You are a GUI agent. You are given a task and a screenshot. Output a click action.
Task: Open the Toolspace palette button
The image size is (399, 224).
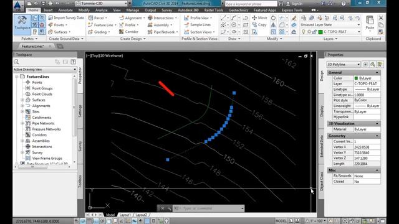pyautogui.click(x=22, y=25)
